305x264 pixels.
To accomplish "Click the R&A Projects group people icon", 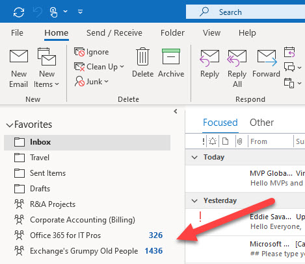I will pyautogui.click(x=19, y=204).
